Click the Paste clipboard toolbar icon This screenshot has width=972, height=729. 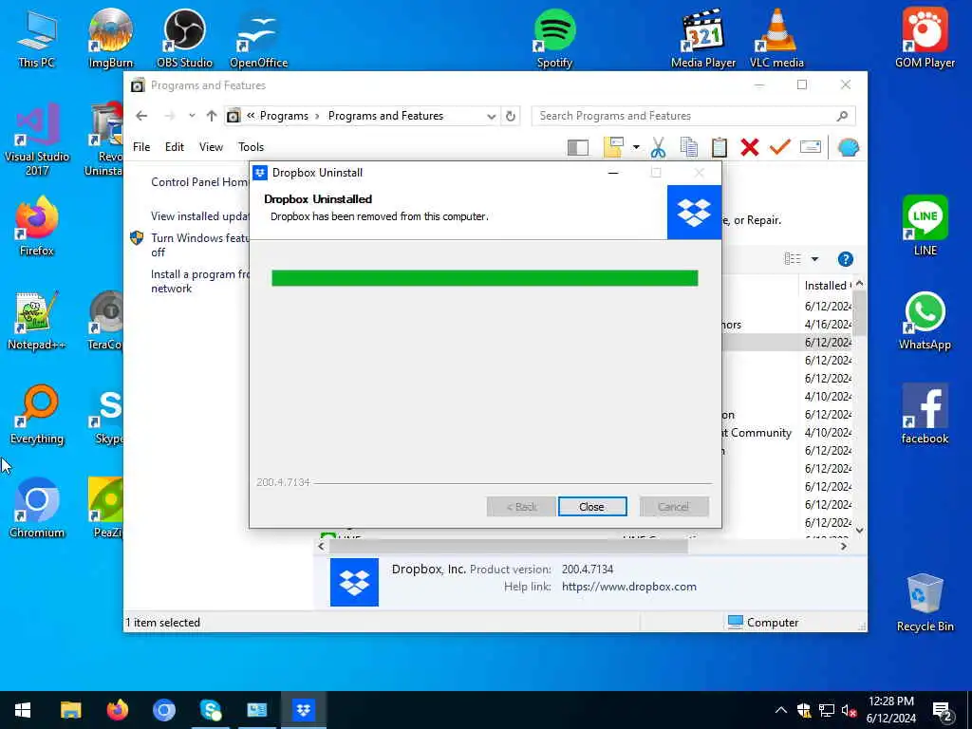pyautogui.click(x=720, y=147)
